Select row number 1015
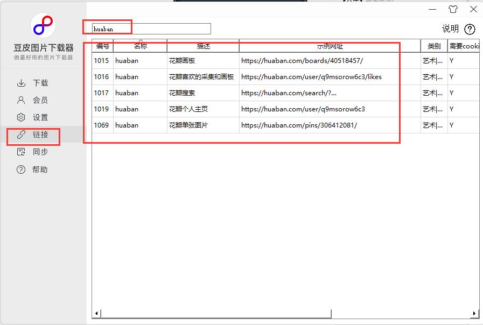The width and height of the screenshot is (483, 325). click(x=101, y=61)
